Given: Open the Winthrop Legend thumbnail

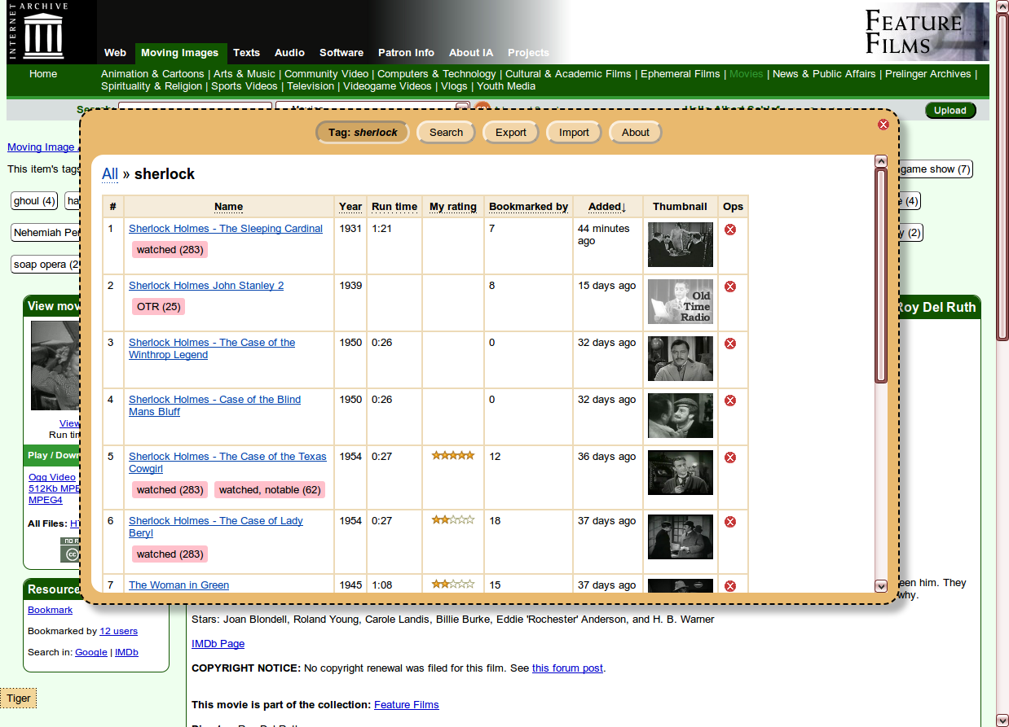Looking at the screenshot, I should click(x=681, y=358).
